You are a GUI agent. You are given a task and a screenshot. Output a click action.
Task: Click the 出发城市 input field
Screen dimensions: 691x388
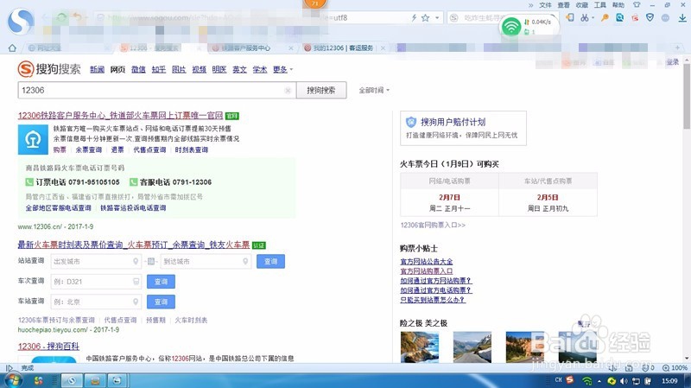pos(96,262)
